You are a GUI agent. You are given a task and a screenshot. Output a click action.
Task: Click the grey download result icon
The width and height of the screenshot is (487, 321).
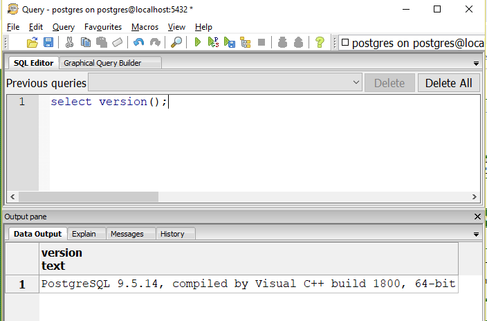282,42
